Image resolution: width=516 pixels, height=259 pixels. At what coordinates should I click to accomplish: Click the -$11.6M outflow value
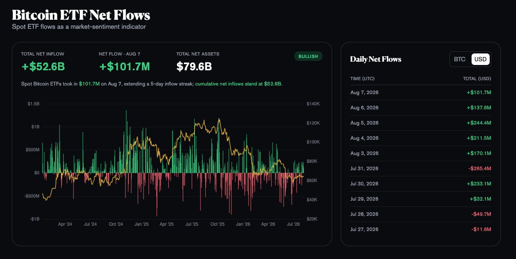(x=481, y=229)
